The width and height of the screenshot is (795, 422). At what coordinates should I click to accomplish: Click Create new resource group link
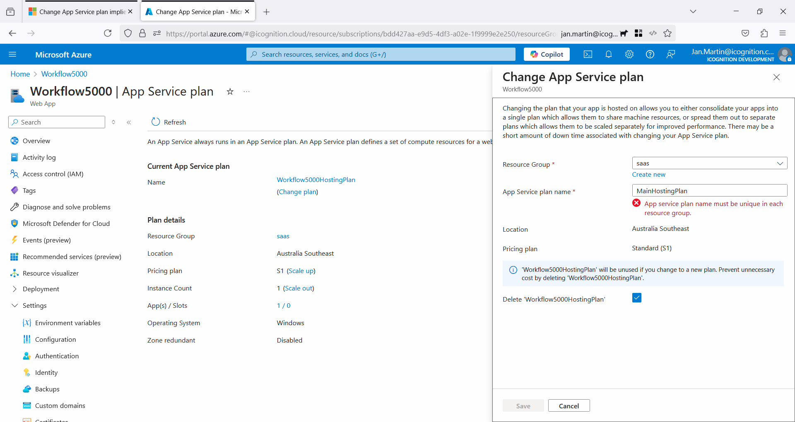(648, 175)
